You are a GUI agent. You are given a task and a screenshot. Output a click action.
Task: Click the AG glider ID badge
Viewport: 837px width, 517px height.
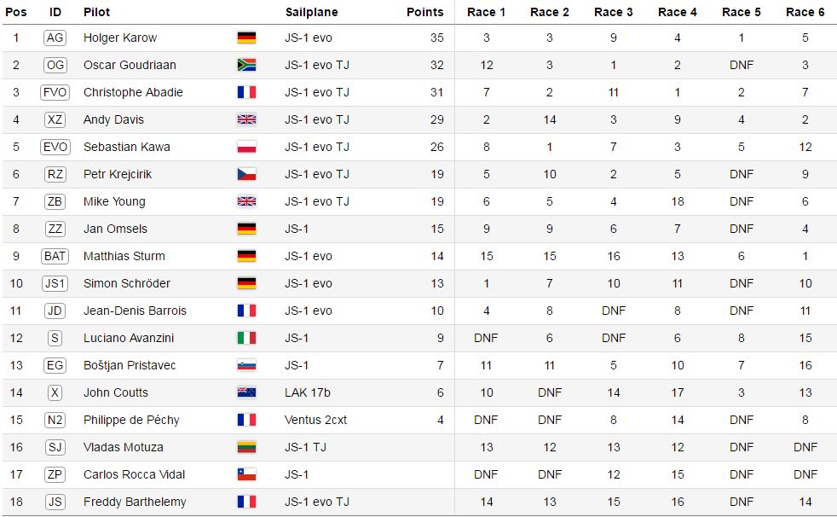(55, 38)
